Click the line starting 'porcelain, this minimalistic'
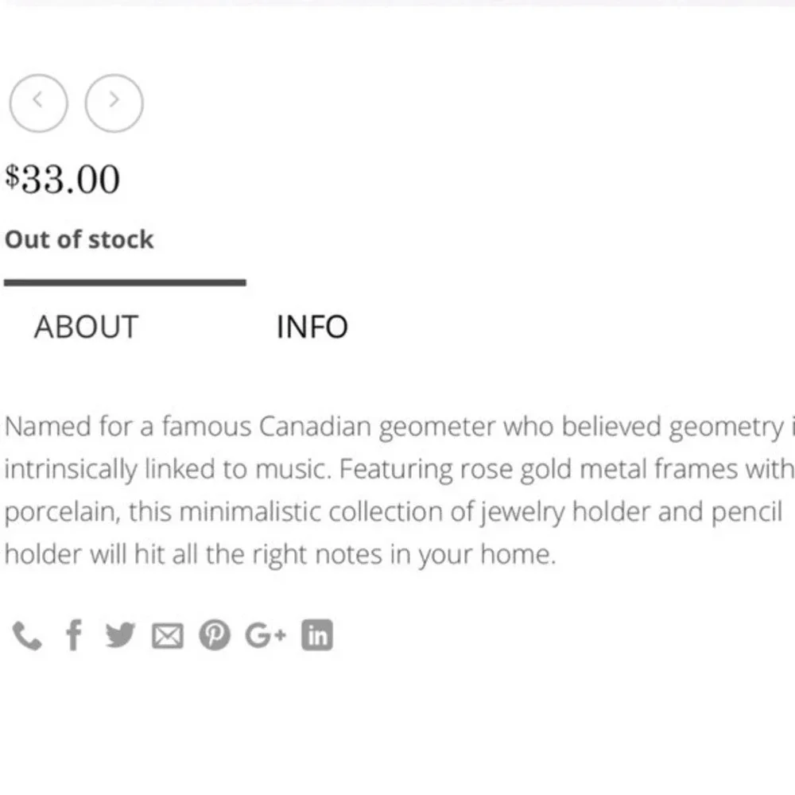The image size is (795, 795). click(x=394, y=512)
